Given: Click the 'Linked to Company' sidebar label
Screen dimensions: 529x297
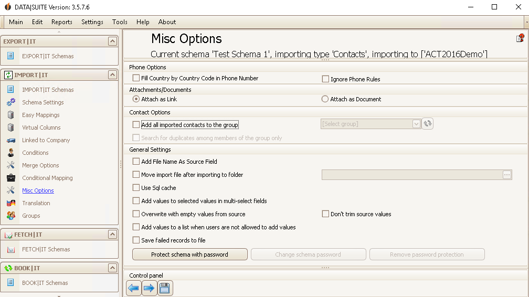Looking at the screenshot, I should (x=46, y=140).
